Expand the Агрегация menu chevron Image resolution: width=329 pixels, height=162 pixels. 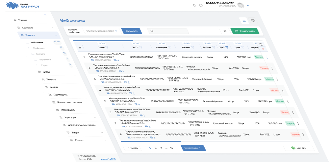95,117
